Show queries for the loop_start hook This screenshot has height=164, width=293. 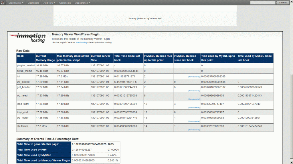click(194, 107)
